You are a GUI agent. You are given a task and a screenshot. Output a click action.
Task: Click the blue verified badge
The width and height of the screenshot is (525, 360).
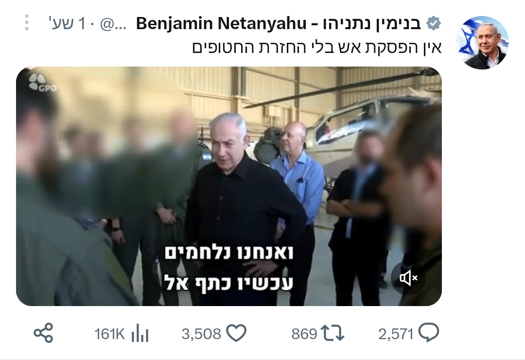click(434, 23)
